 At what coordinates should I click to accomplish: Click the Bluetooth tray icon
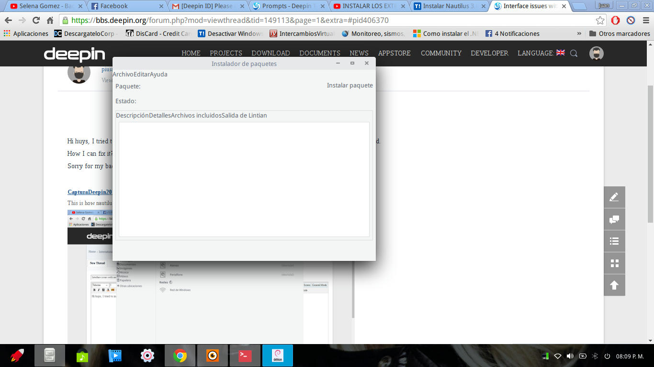tap(595, 356)
